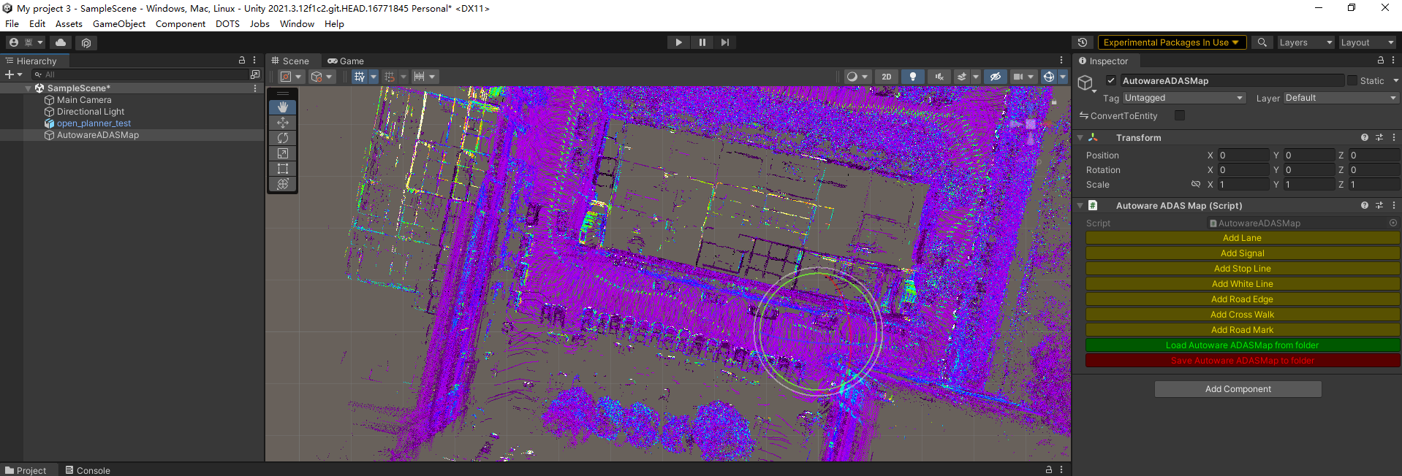Select the Rotate tool

coord(283,138)
